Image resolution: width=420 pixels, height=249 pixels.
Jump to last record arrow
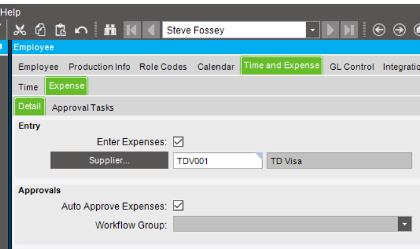[349, 30]
